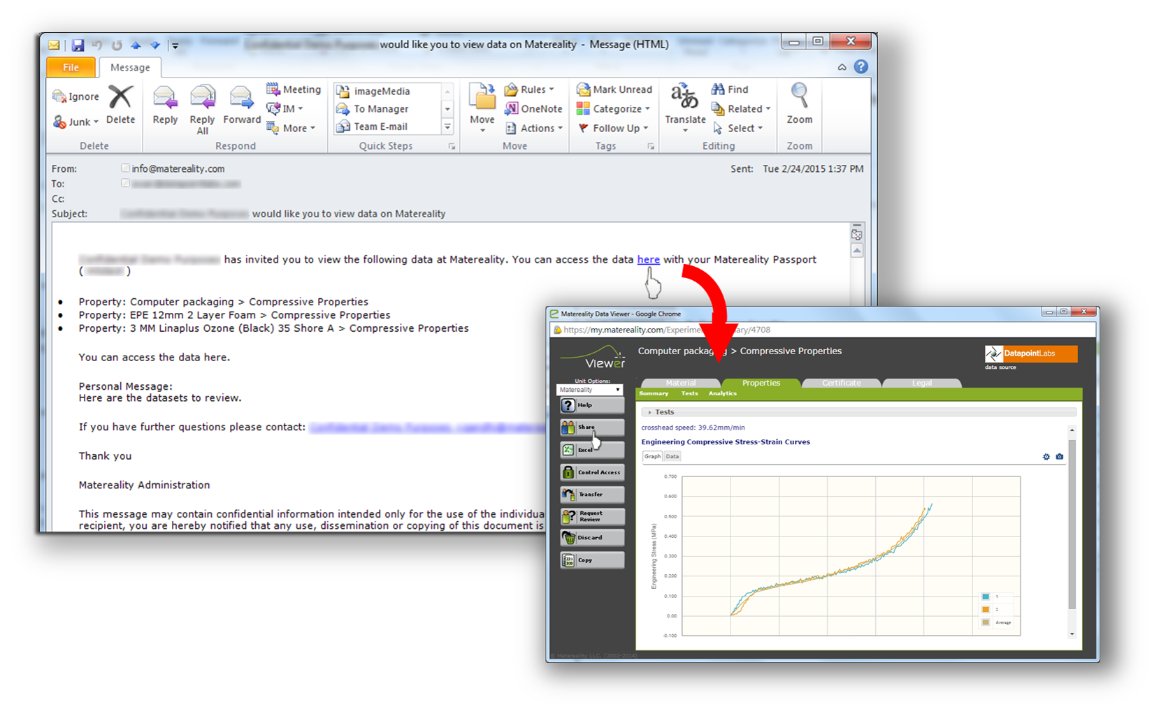Image resolution: width=1152 pixels, height=709 pixels.
Task: Toggle the Average series in legend
Action: (x=986, y=622)
